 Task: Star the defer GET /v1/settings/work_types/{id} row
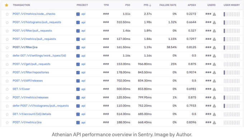click(7, 56)
